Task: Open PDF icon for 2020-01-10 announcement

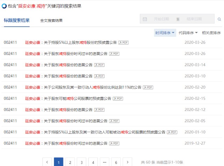Action: coord(172,132)
